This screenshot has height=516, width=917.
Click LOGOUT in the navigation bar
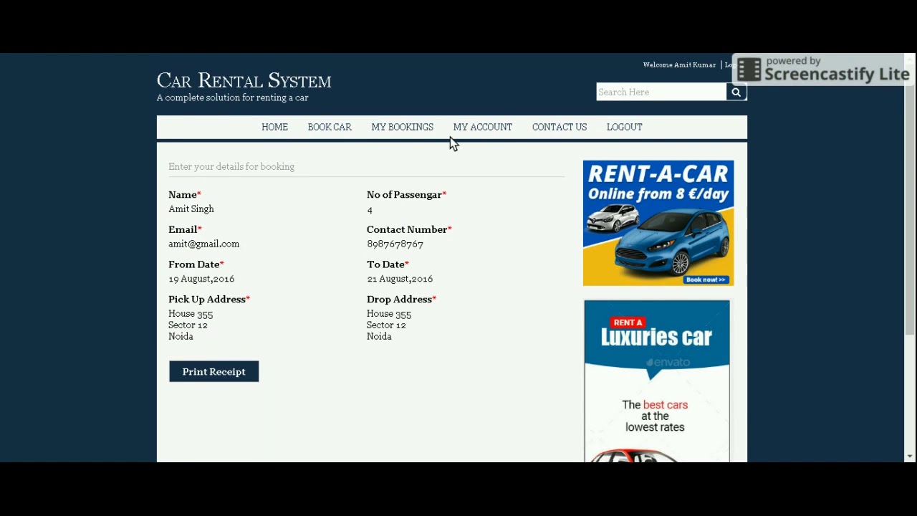(624, 127)
